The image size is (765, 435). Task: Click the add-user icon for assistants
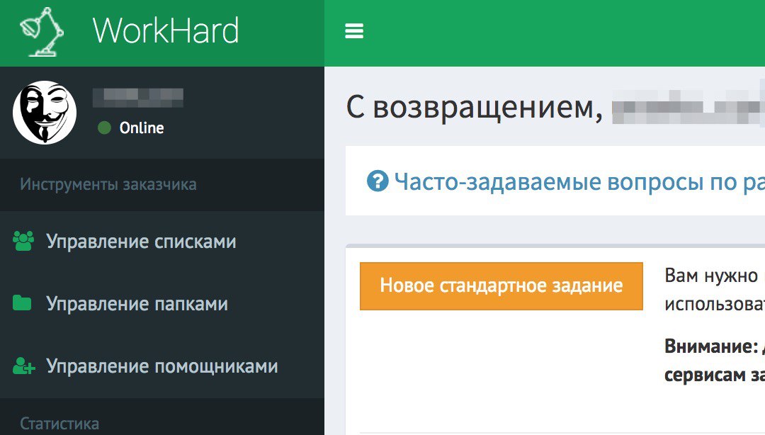tap(24, 366)
